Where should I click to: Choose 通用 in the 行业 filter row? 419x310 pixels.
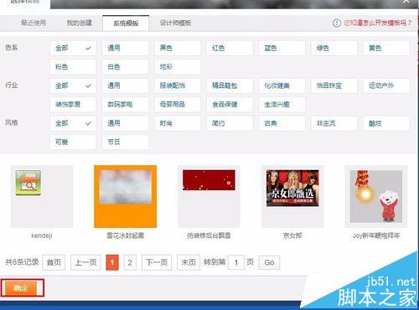126,85
